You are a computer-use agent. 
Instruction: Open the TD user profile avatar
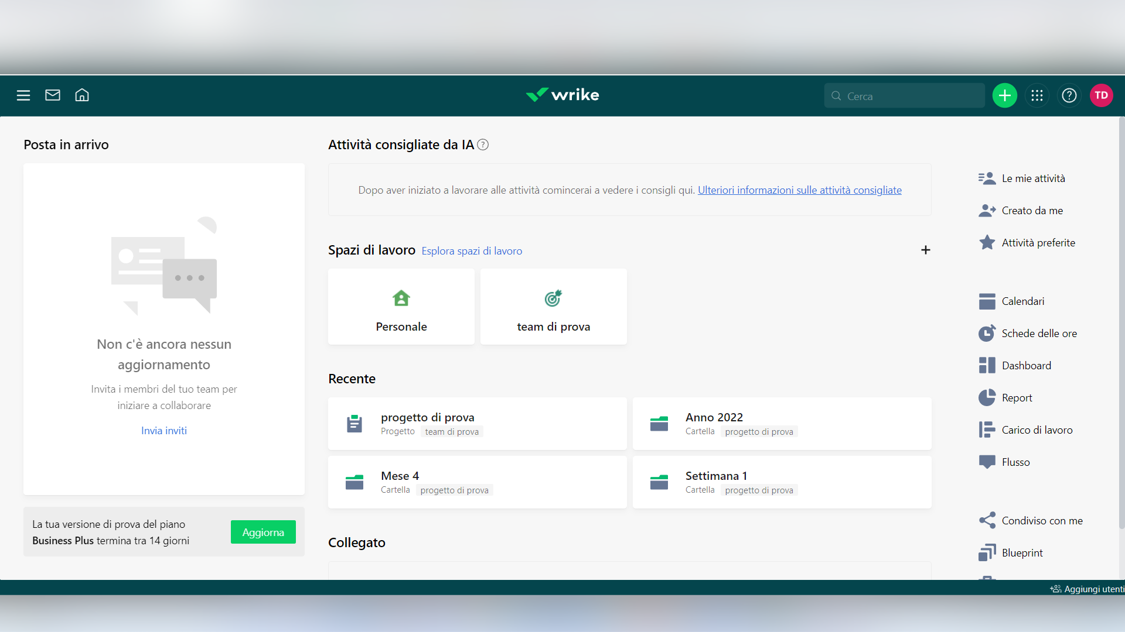[x=1101, y=95]
